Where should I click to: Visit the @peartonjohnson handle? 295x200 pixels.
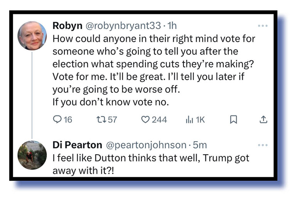[x=145, y=145]
